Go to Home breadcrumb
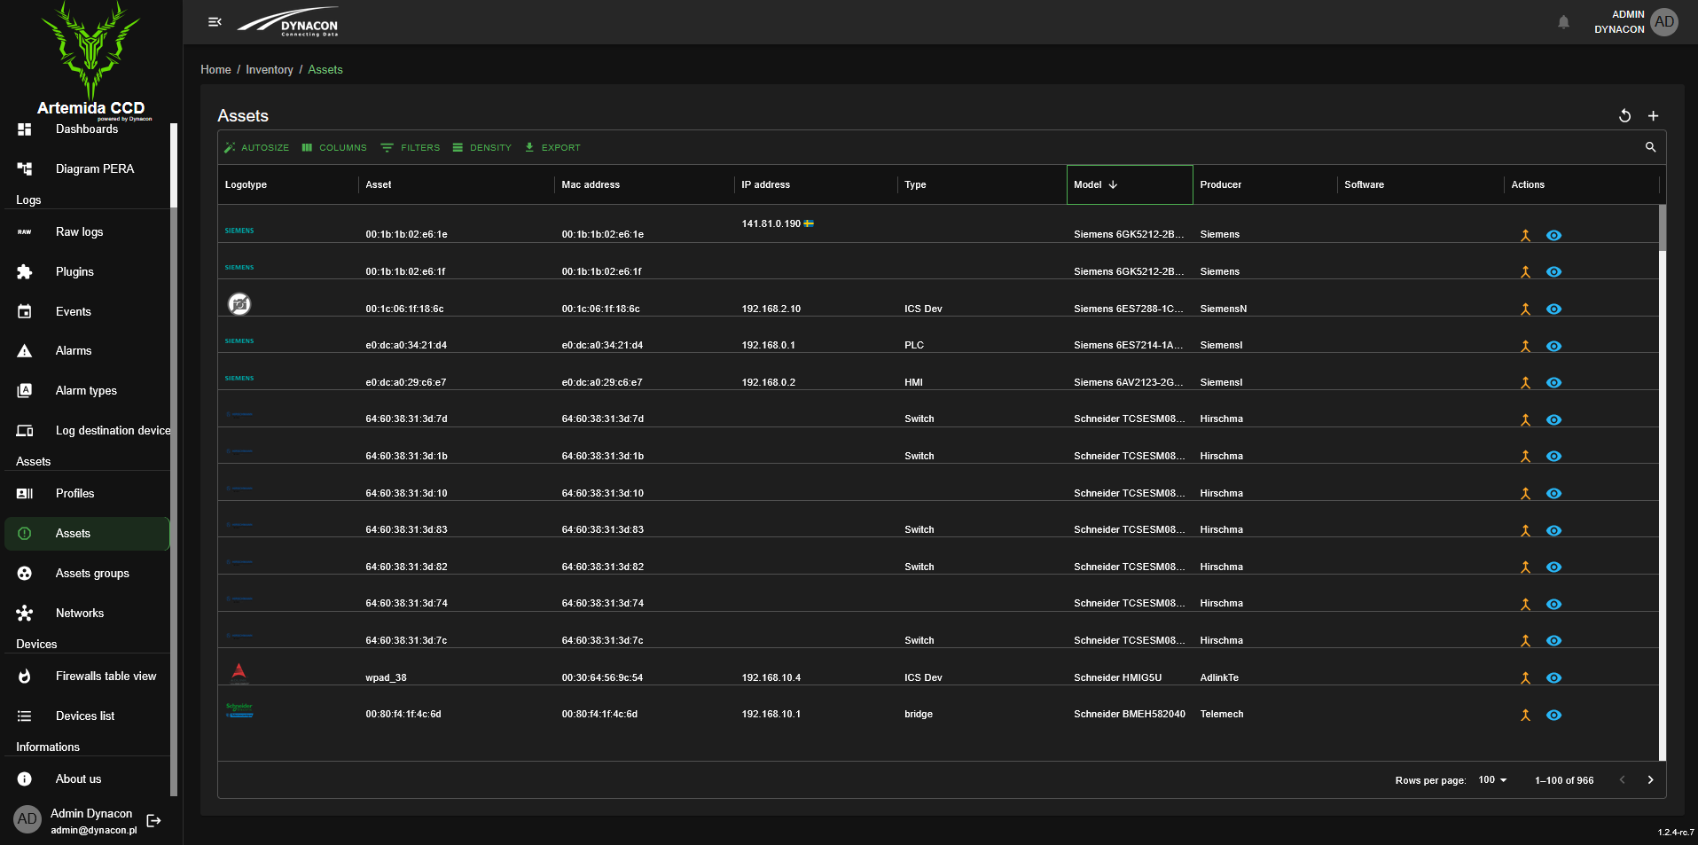 click(x=215, y=69)
